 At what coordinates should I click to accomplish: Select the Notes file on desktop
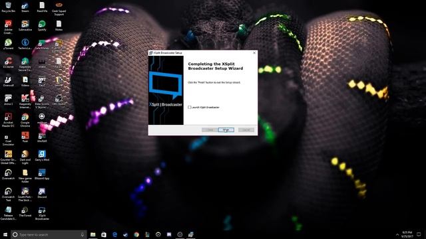59,26
